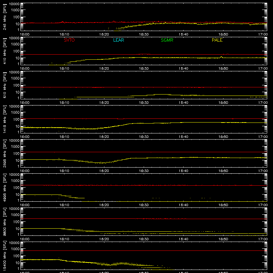Click the 16:00 label under 4995 MHz plot
Viewport: 273px width, 273px height.
click(x=25, y=205)
